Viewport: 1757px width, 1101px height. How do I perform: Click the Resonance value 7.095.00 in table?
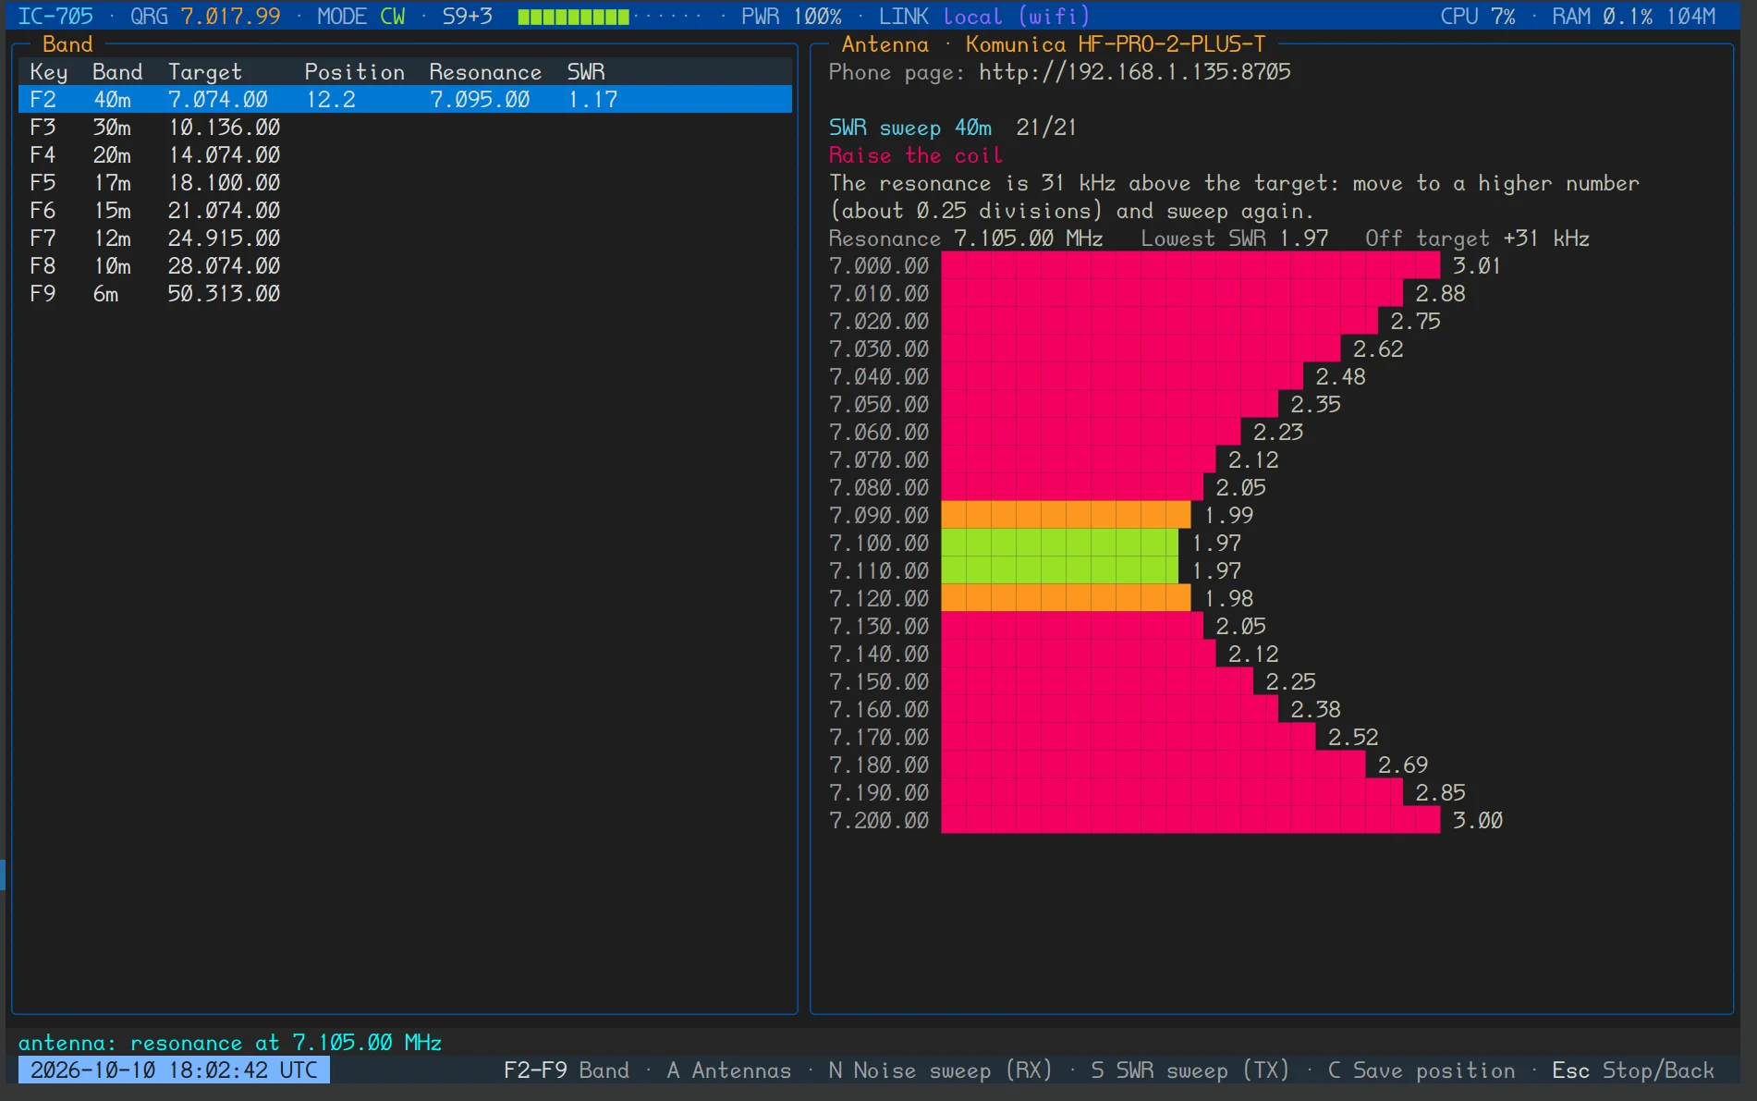pos(480,100)
